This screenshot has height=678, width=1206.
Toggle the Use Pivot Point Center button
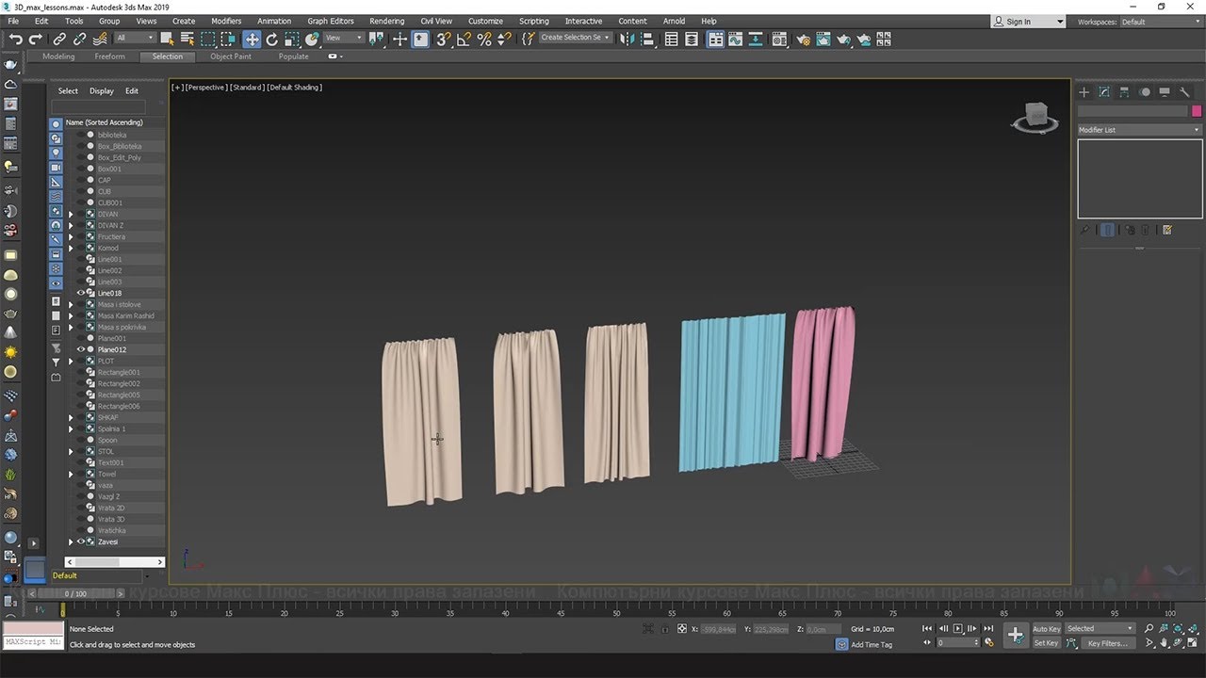tap(378, 39)
